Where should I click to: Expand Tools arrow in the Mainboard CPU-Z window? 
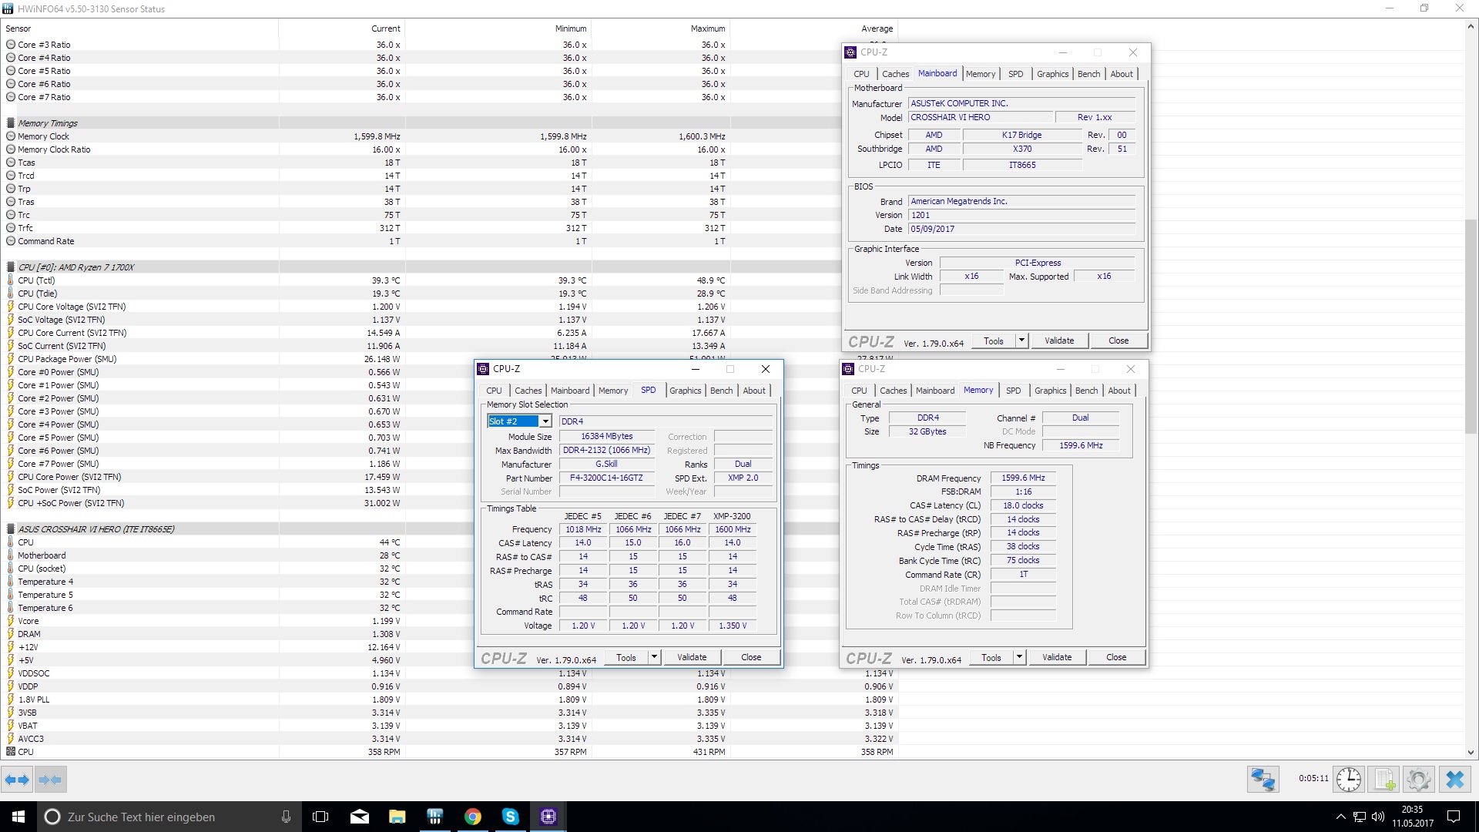[x=1021, y=341]
